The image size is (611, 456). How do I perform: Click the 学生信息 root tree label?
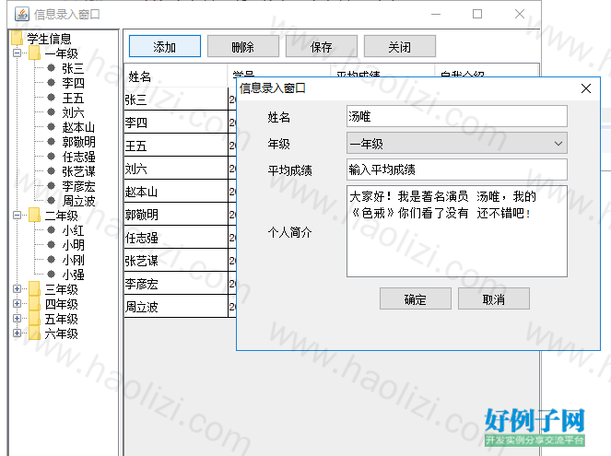click(x=49, y=39)
